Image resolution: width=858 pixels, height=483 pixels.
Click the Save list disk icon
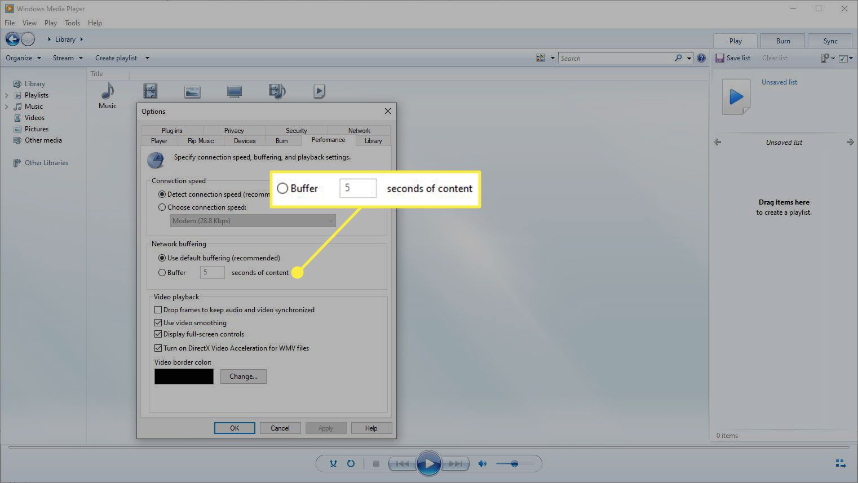click(x=719, y=58)
